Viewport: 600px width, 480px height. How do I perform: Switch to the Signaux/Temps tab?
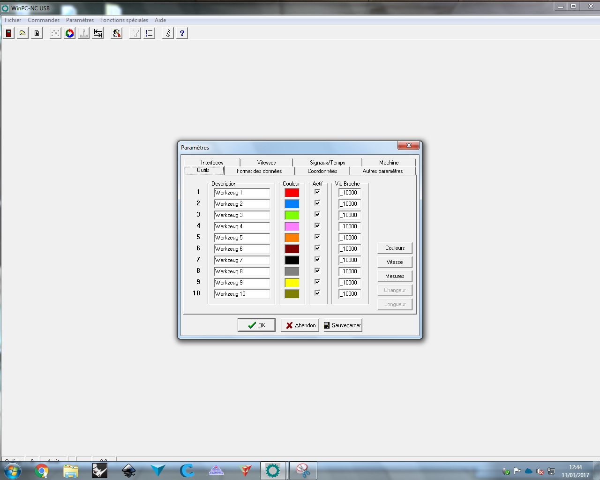(x=327, y=163)
